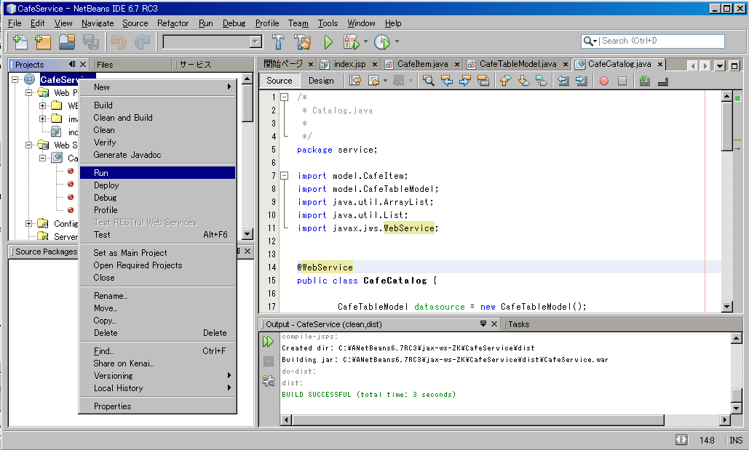This screenshot has height=450, width=749.
Task: Collapse the CafeService project tree node
Action: [15, 80]
